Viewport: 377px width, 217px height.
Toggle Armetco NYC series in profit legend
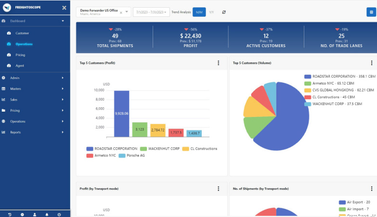coord(101,155)
